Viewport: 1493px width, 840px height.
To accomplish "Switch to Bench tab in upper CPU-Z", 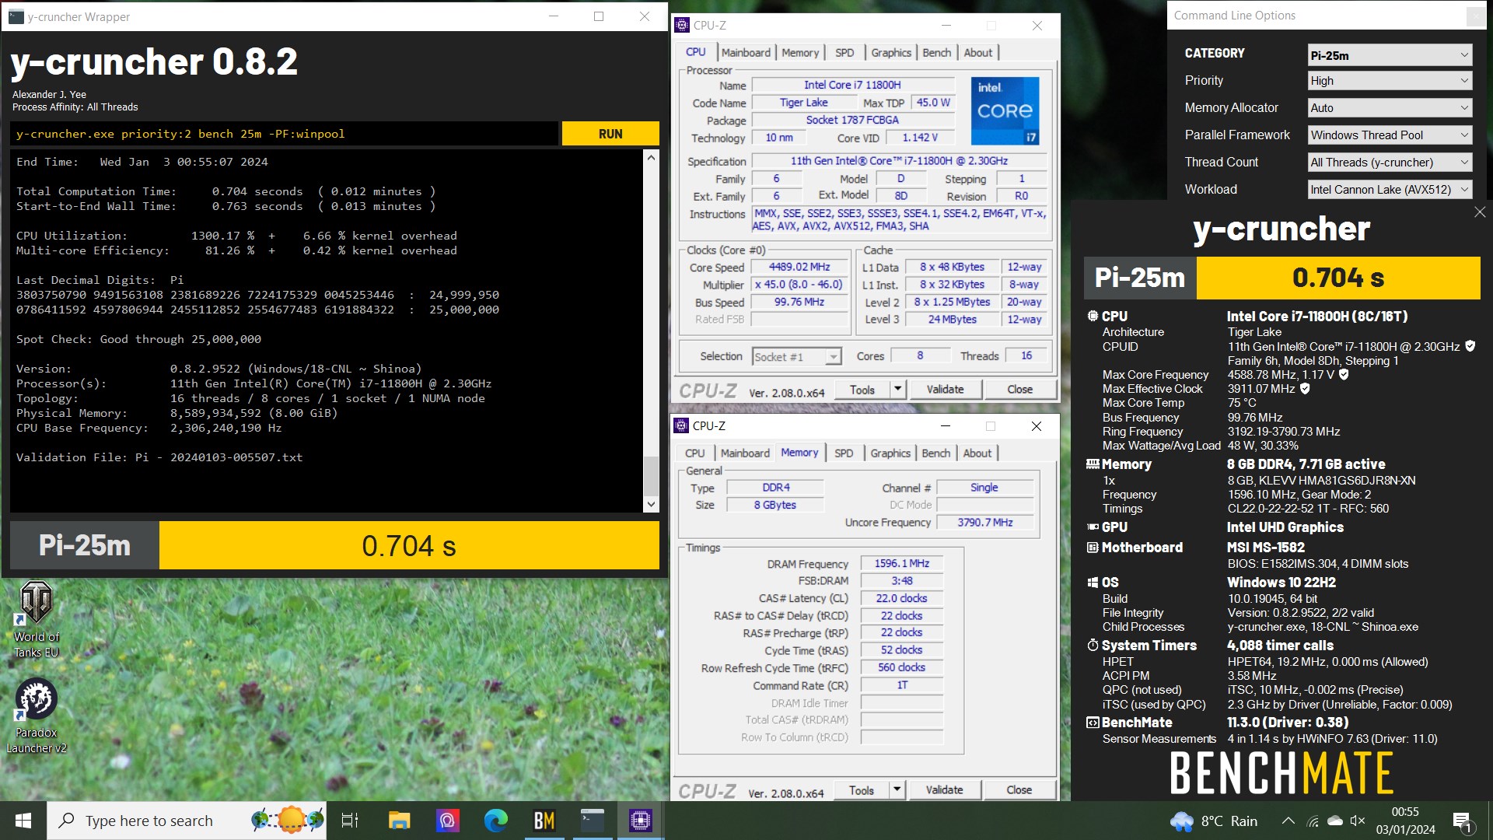I will pyautogui.click(x=937, y=52).
